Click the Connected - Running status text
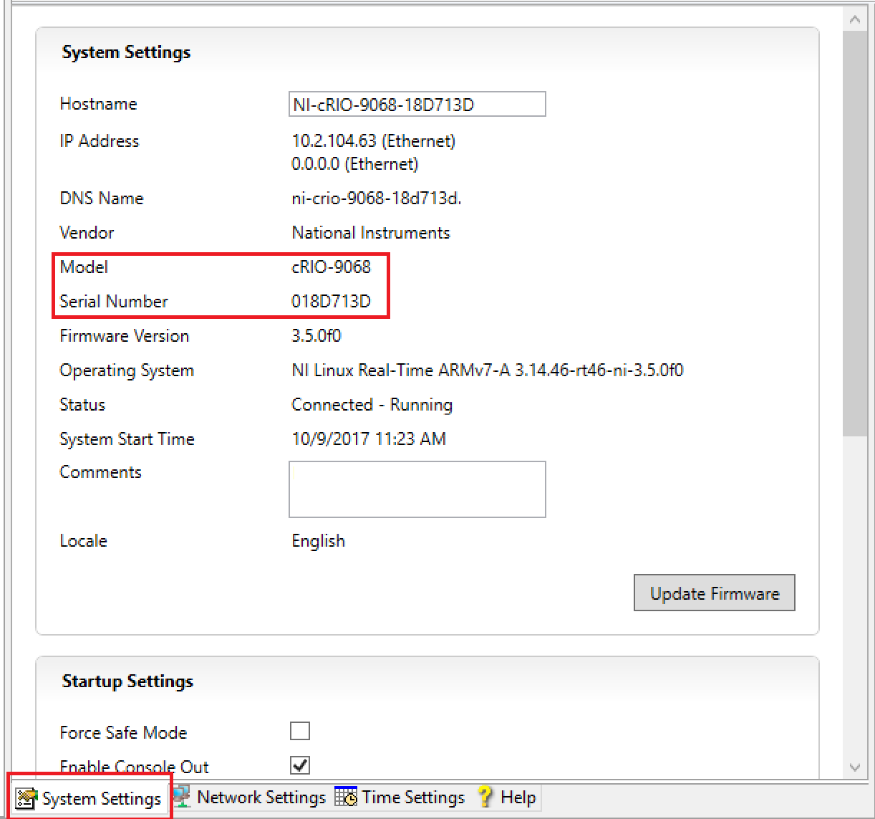Screen dimensions: 875x819 (x=372, y=405)
